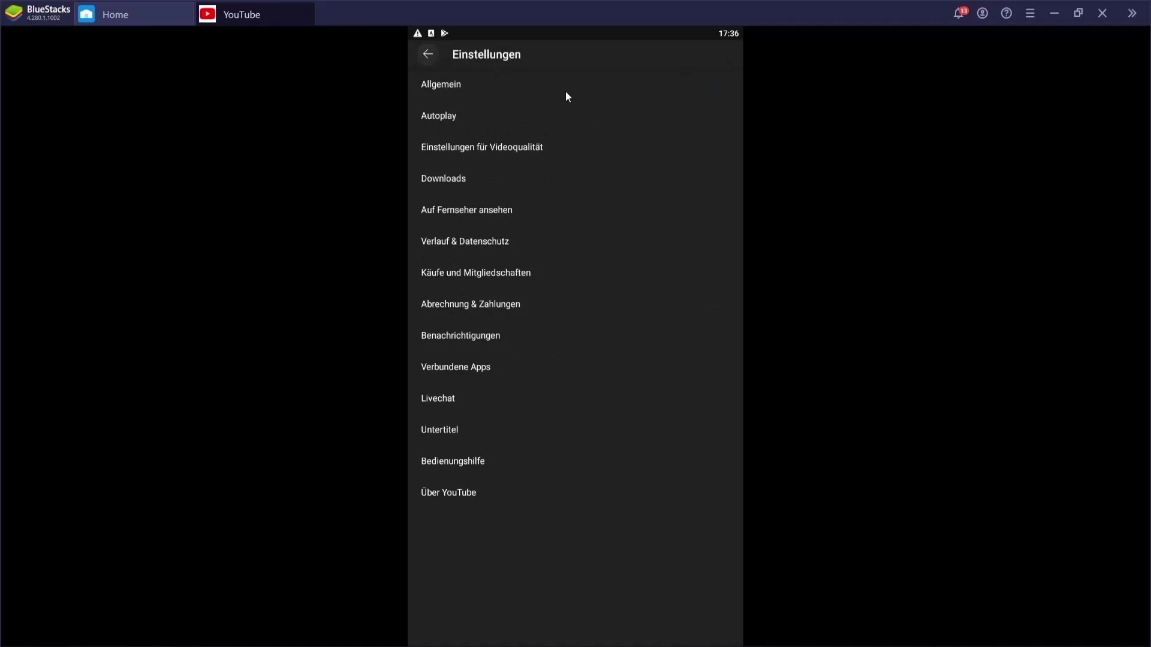Select Verlauf & Datenschutz menu item
1151x647 pixels.
tap(465, 241)
